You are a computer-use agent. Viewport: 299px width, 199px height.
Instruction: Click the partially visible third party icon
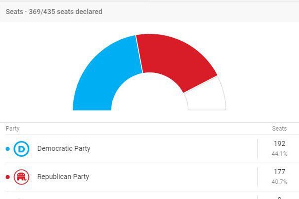point(21,198)
